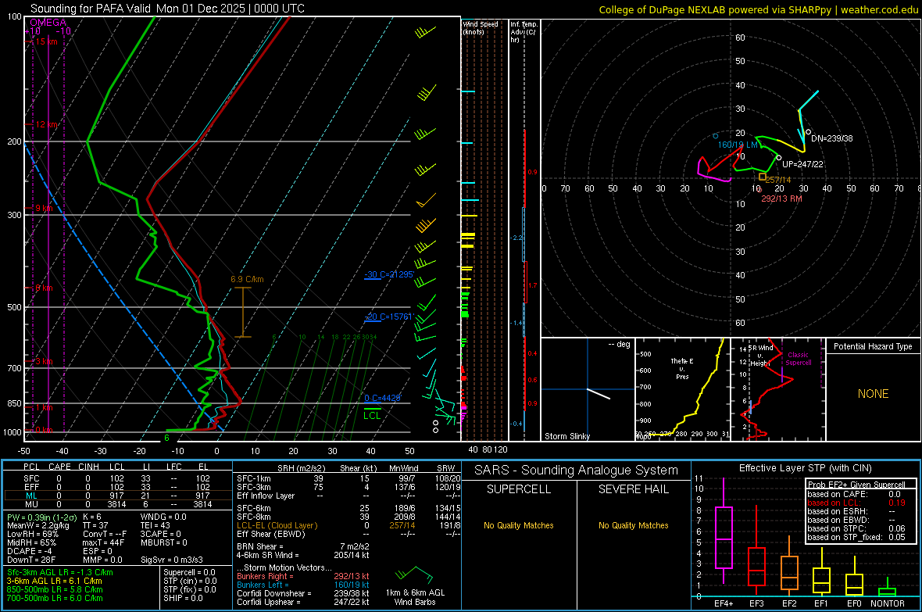Screen dimensions: 922x612
Task: Click the 'DCAPE = -4' value
Action: pos(30,551)
